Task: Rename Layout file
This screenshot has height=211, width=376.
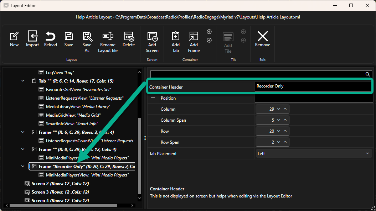Action: pos(108,42)
